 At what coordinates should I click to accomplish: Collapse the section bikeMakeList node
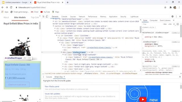pyautogui.click(x=53, y=26)
